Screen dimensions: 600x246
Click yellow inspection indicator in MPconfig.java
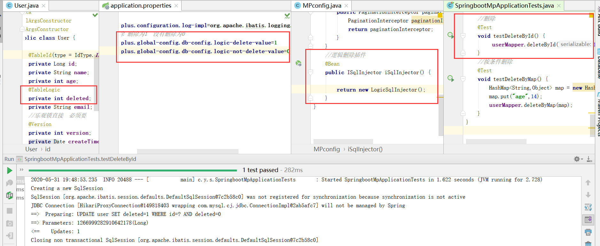click(440, 15)
